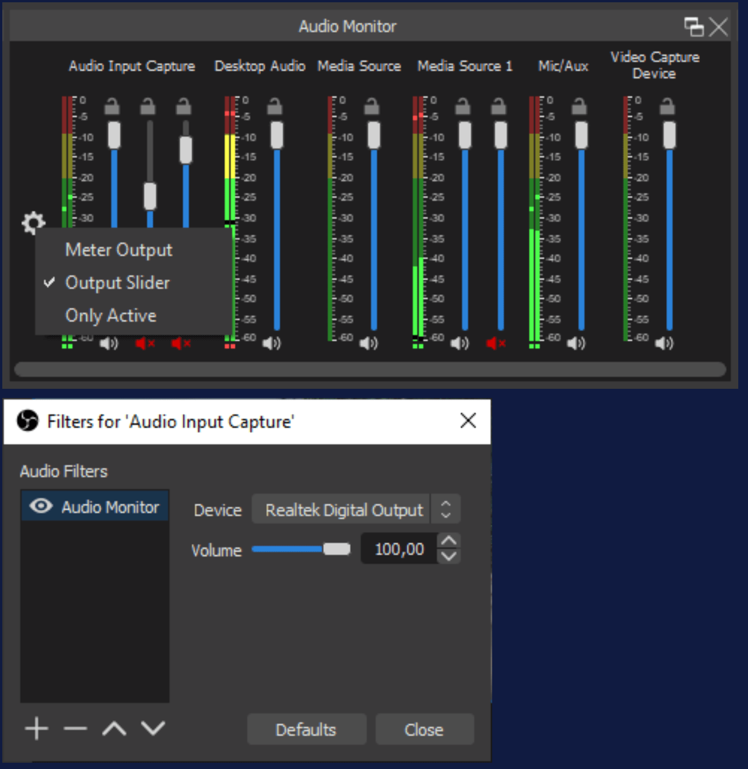Open the gear settings menu in Audio Monitor

tap(33, 222)
